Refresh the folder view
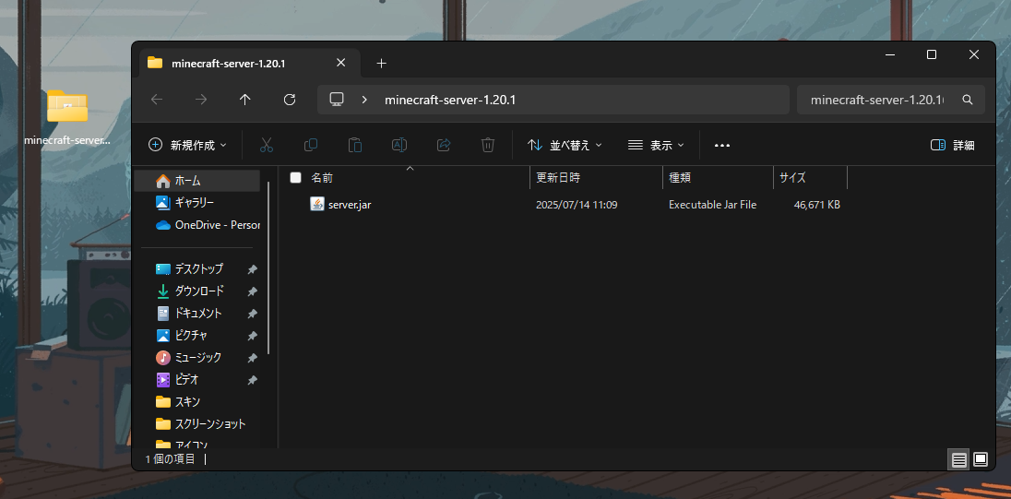 pos(290,100)
